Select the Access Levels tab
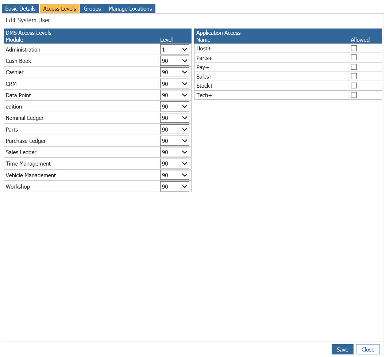 59,9
